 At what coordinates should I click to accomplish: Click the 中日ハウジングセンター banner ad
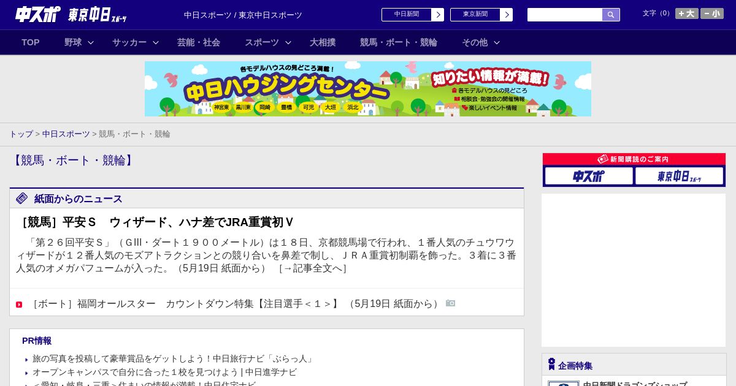click(368, 89)
